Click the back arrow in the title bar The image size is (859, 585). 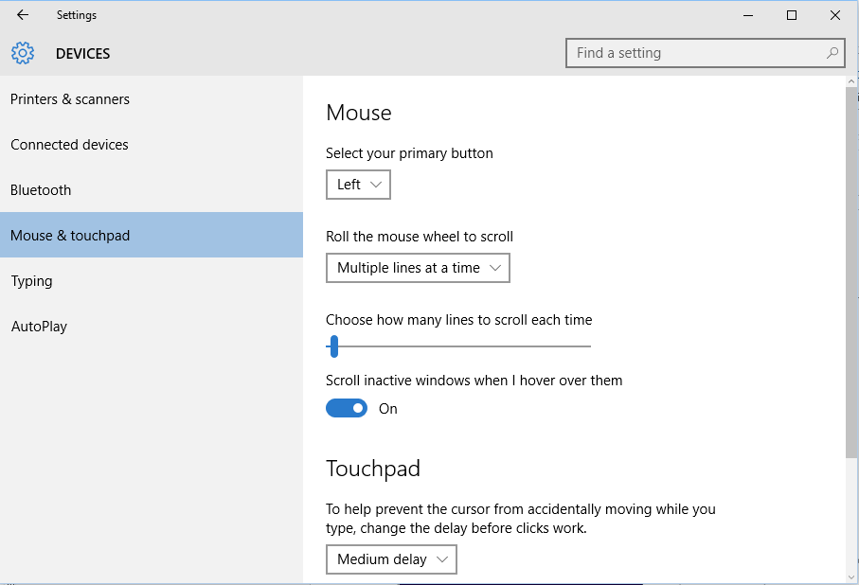tap(23, 15)
